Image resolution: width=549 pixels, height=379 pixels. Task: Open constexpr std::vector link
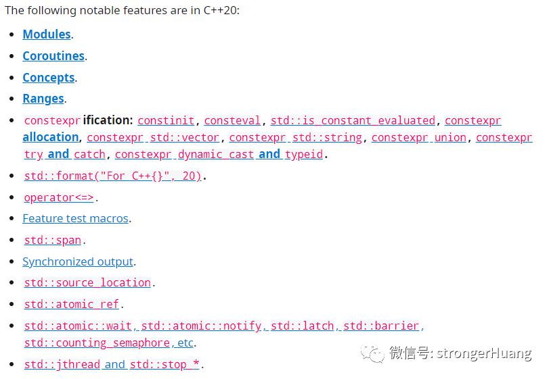coord(153,137)
